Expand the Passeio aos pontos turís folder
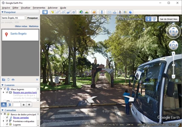 pyautogui.click(x=3, y=92)
